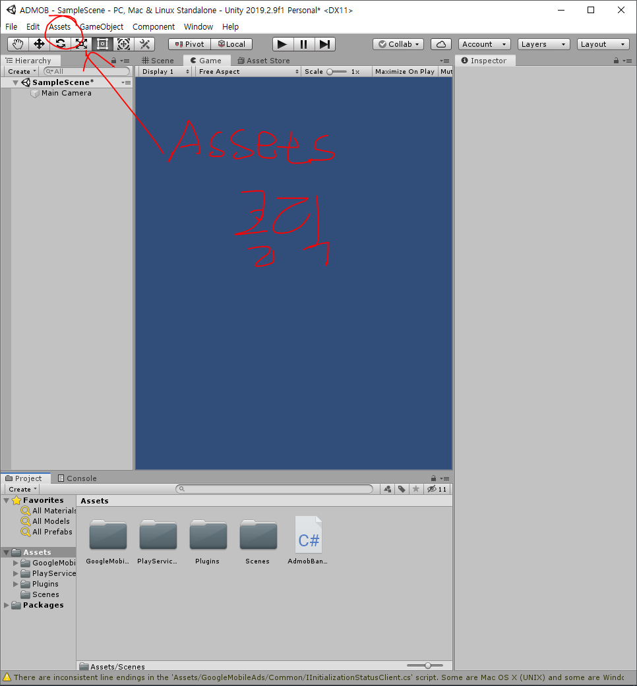The height and width of the screenshot is (686, 637).
Task: Open the GameObject menu
Action: (x=102, y=26)
